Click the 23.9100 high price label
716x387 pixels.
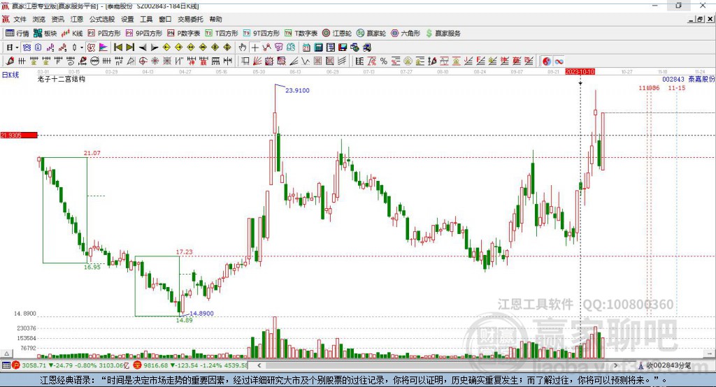(297, 90)
